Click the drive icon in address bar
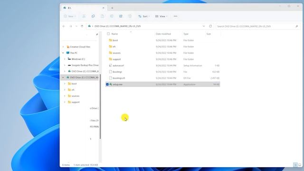 pyautogui.click(x=89, y=26)
